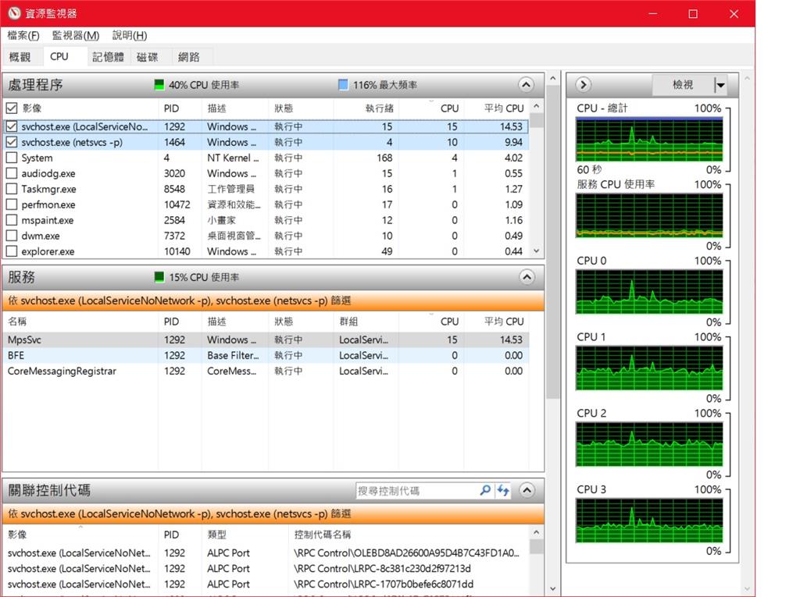Image resolution: width=800 pixels, height=597 pixels.
Task: Click the 工作管理員 description of Taskmgr.exe
Action: (x=230, y=189)
